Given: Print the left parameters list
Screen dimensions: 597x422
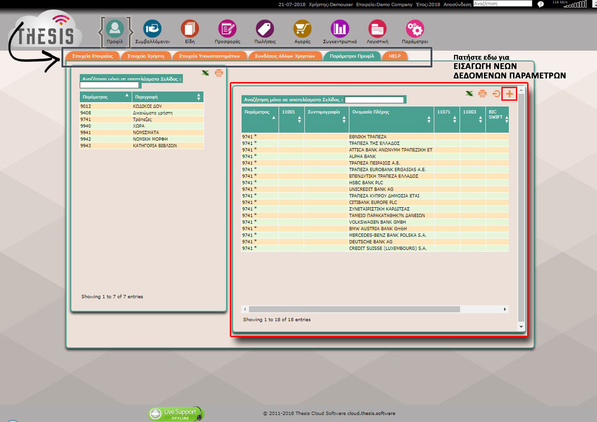Looking at the screenshot, I should tap(219, 73).
